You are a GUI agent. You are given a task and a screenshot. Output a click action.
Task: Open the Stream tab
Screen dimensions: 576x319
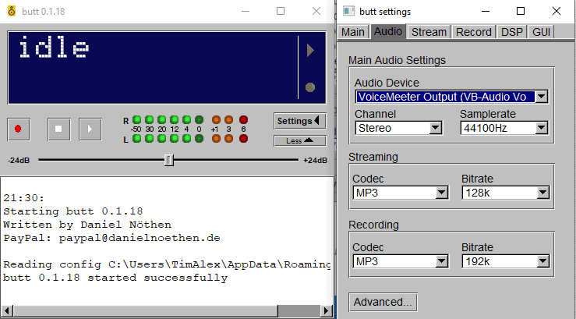[429, 32]
